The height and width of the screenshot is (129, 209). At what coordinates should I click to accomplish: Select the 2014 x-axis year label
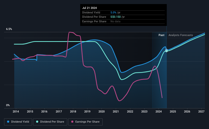pos(16,111)
